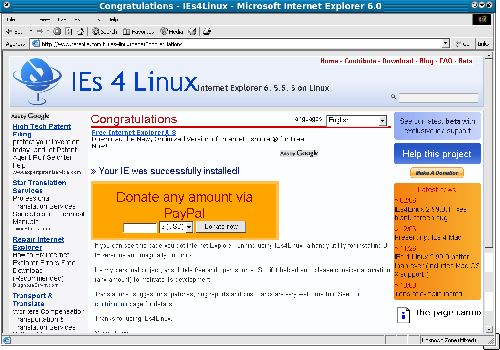Click the donation amount input field
Screen dimensions: 500x350
tap(140, 227)
